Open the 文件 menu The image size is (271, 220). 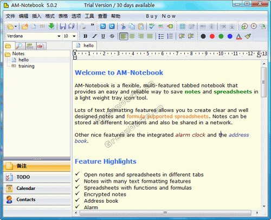(10, 16)
